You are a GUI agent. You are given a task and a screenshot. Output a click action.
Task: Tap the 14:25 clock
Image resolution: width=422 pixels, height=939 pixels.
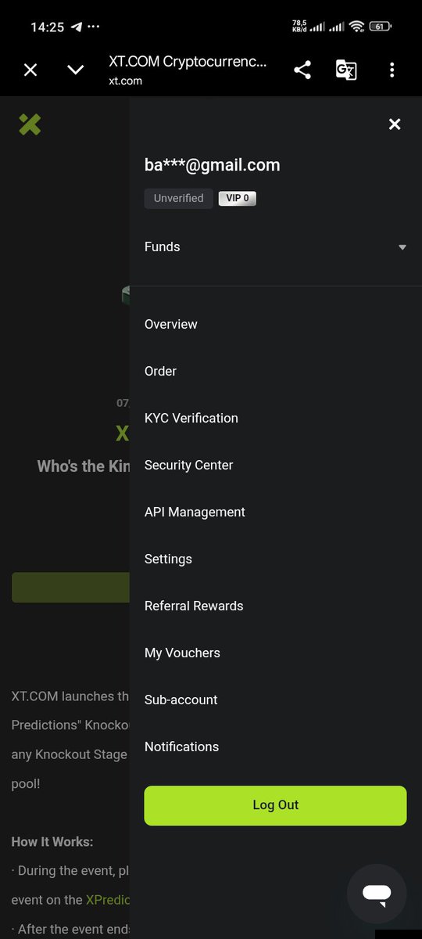47,27
